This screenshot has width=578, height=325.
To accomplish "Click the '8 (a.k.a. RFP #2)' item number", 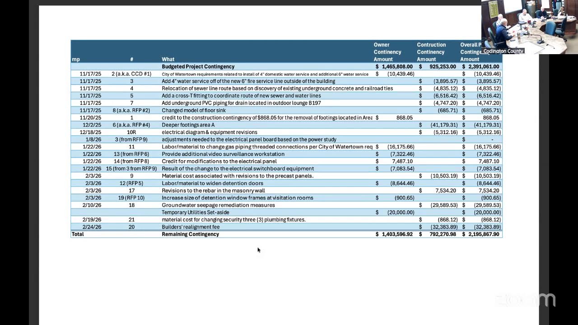I will click(131, 110).
